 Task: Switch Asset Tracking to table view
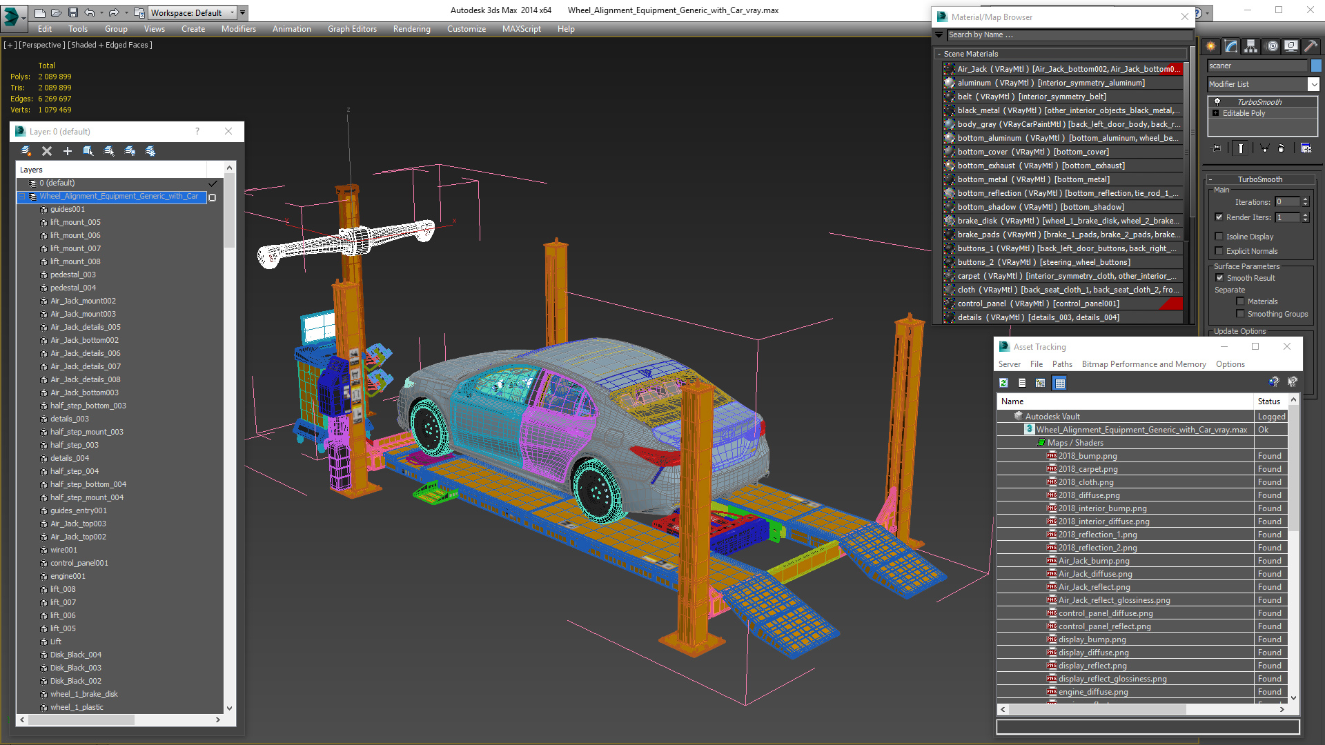click(1060, 383)
